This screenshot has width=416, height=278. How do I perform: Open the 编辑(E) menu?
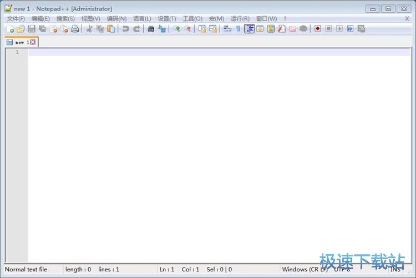point(40,19)
